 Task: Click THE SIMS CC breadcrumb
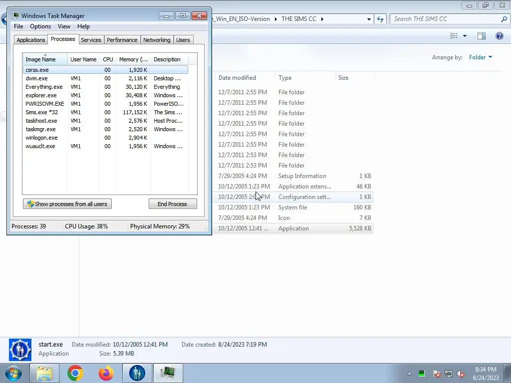(x=299, y=19)
